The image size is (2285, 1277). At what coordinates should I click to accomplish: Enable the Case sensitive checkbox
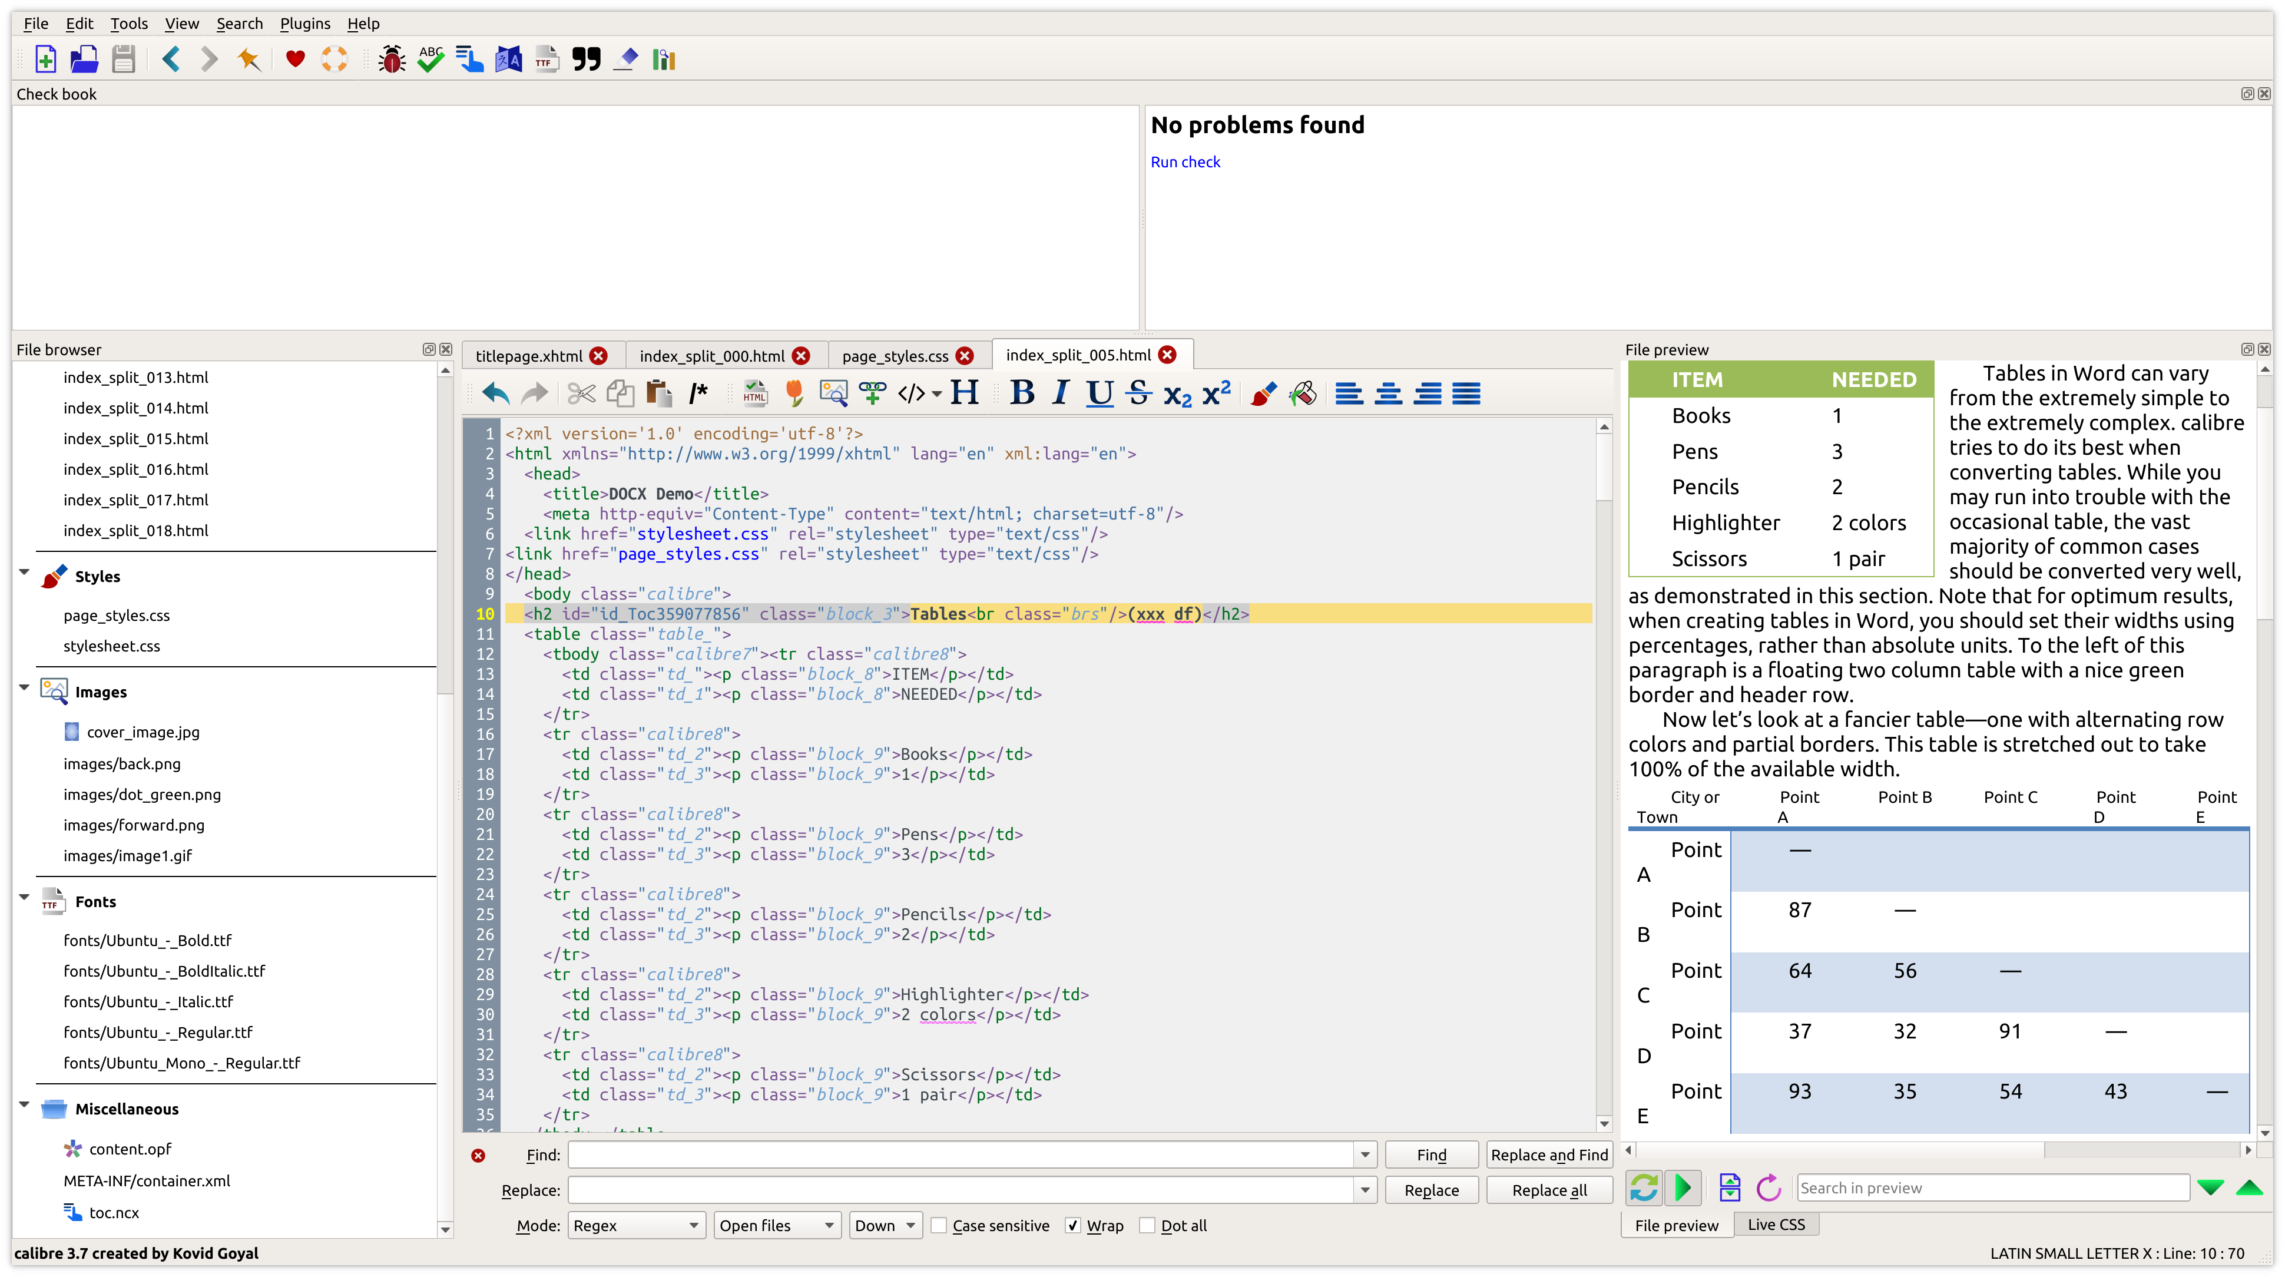939,1226
